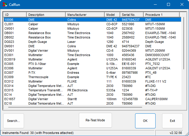Screen dimensions: 189x136
Task: Confirm selection with OK button
Action: (145, 121)
